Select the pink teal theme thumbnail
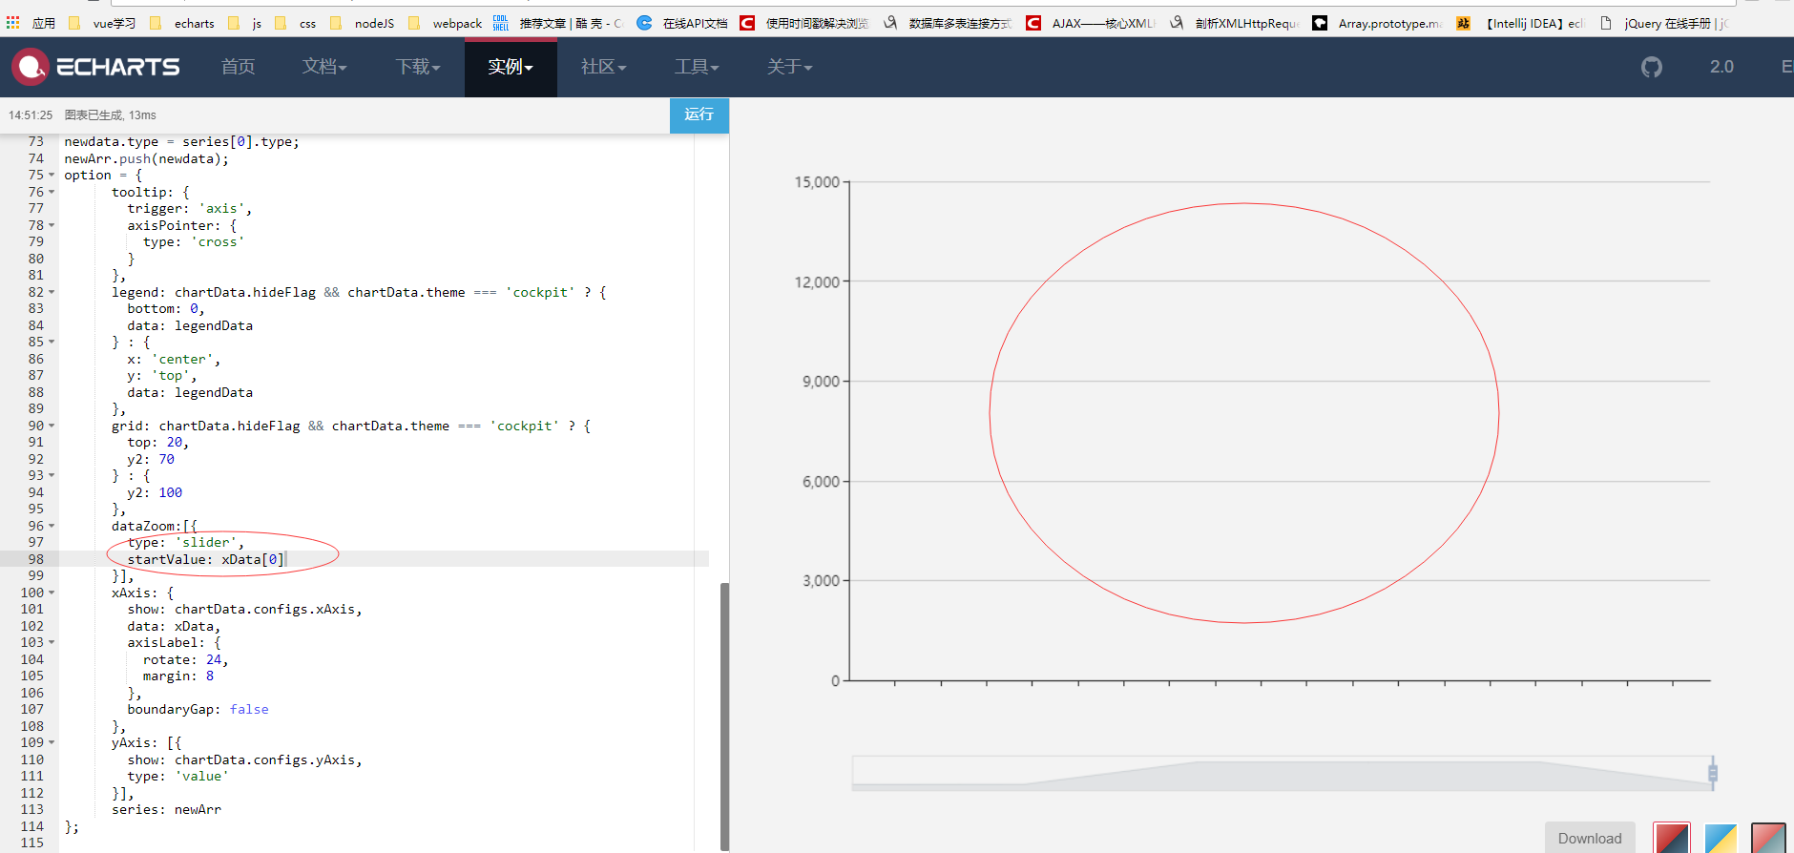This screenshot has height=853, width=1794. [1768, 838]
